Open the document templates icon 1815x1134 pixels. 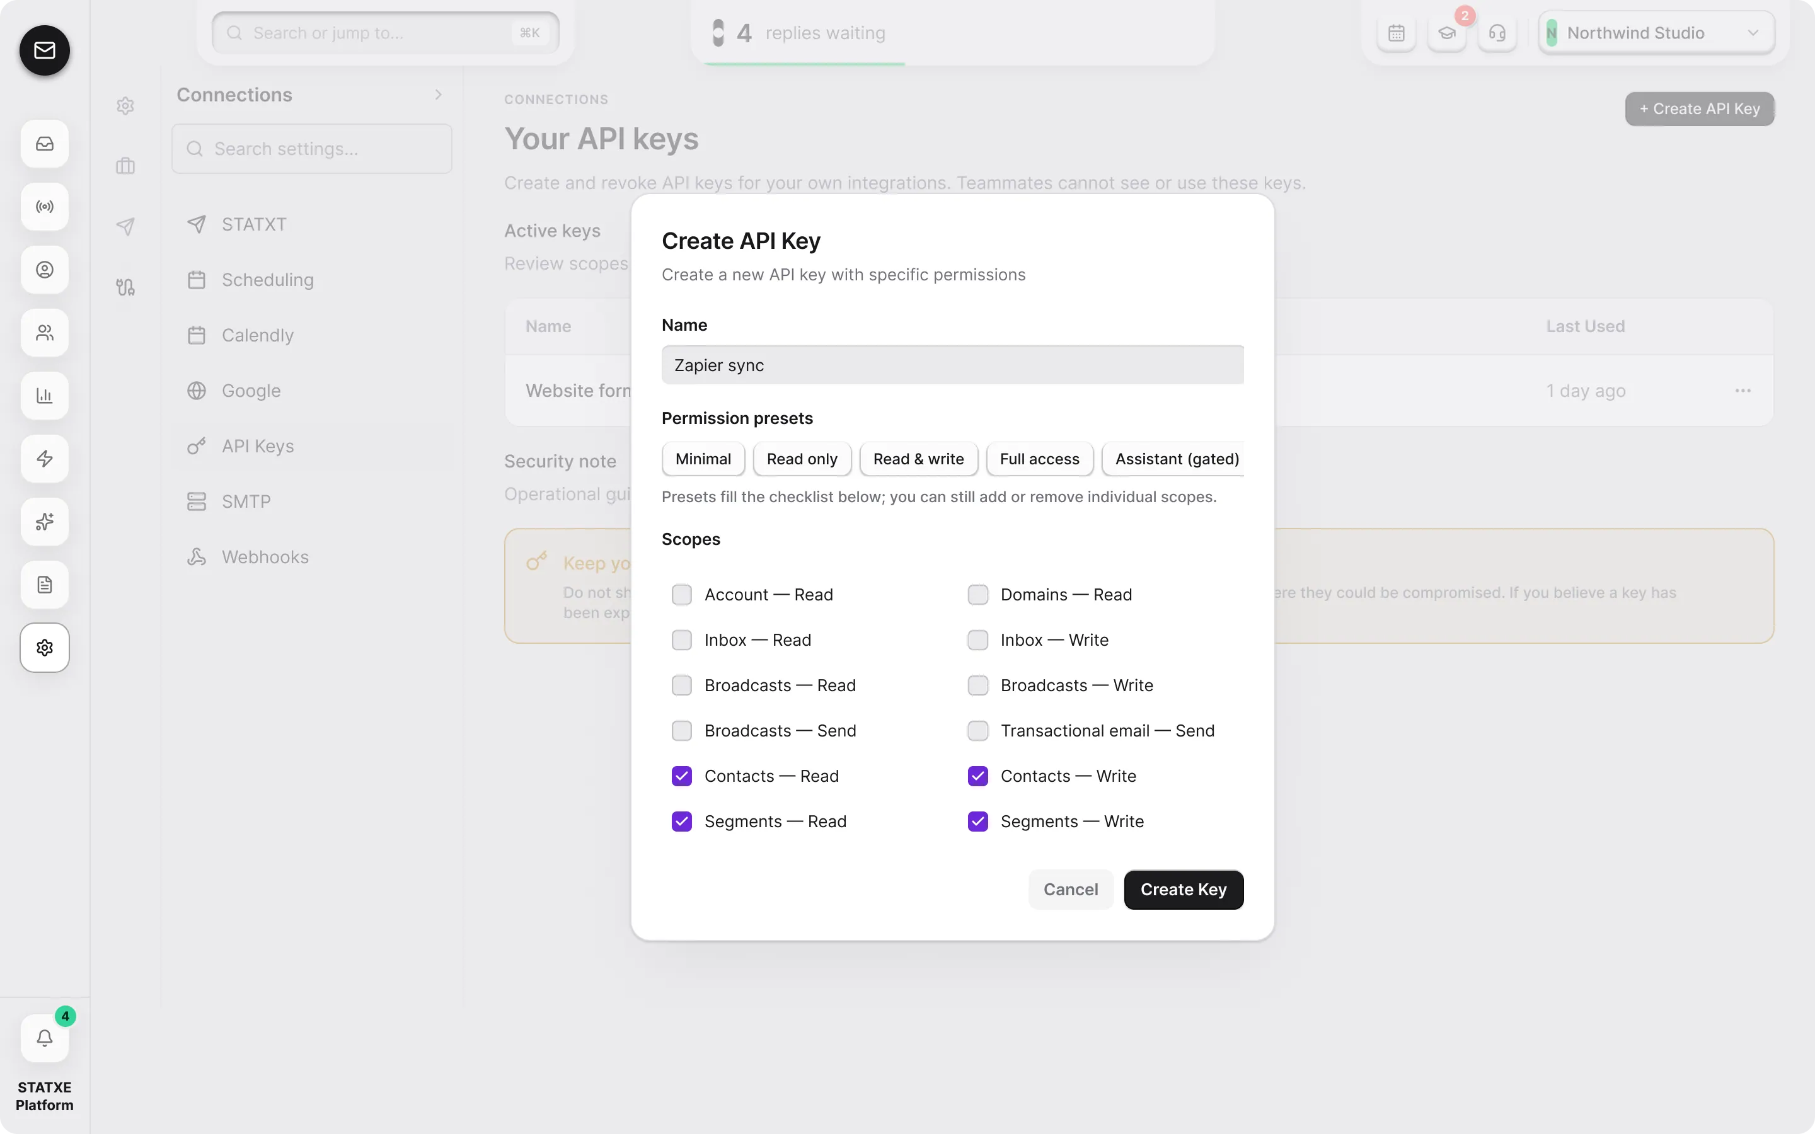click(x=44, y=584)
